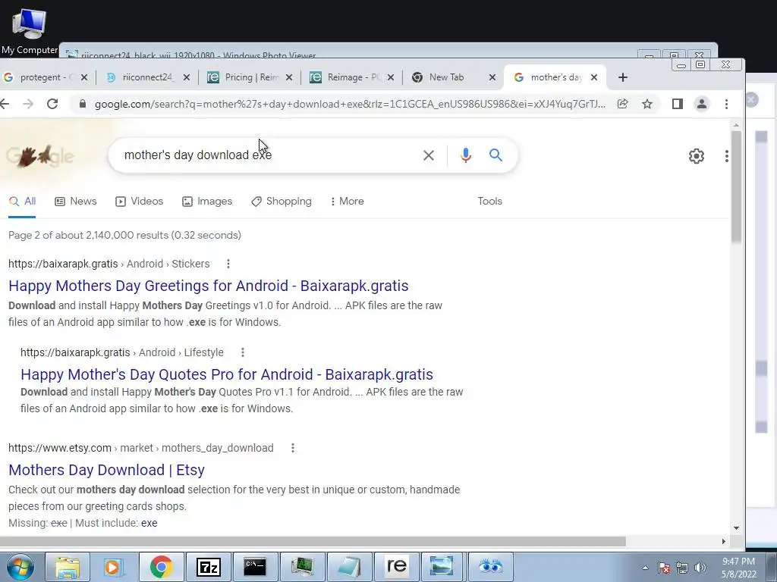Close the Pricing | Reimage tab
The image size is (777, 582).
point(289,77)
